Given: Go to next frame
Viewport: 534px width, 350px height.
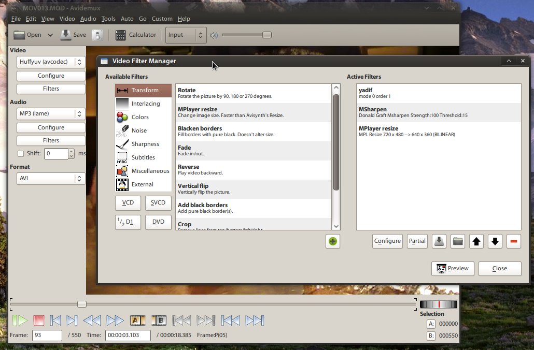Looking at the screenshot, I should [72, 320].
